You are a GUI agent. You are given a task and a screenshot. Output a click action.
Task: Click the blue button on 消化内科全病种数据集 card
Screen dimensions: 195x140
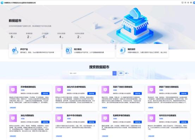[92, 94]
